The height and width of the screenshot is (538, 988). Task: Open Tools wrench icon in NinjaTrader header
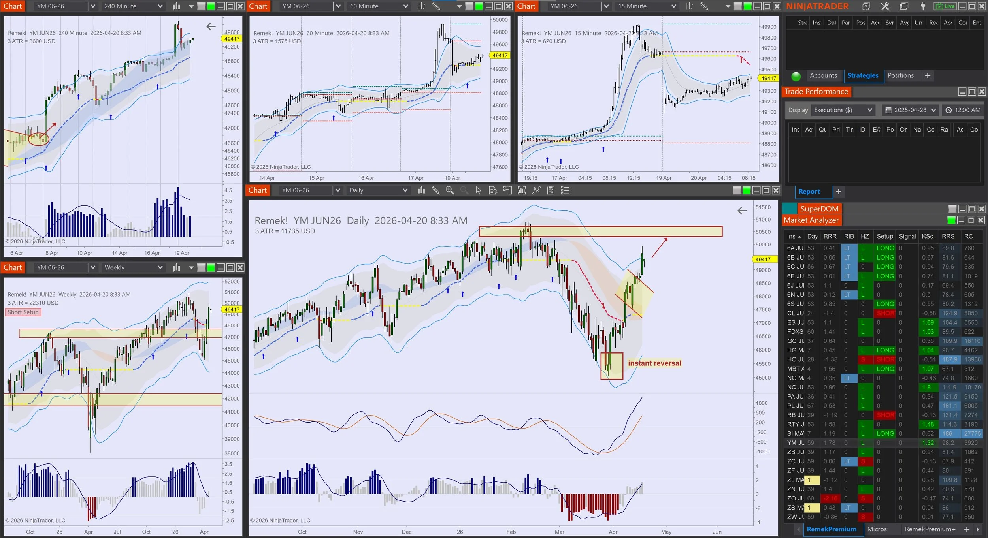(x=885, y=6)
